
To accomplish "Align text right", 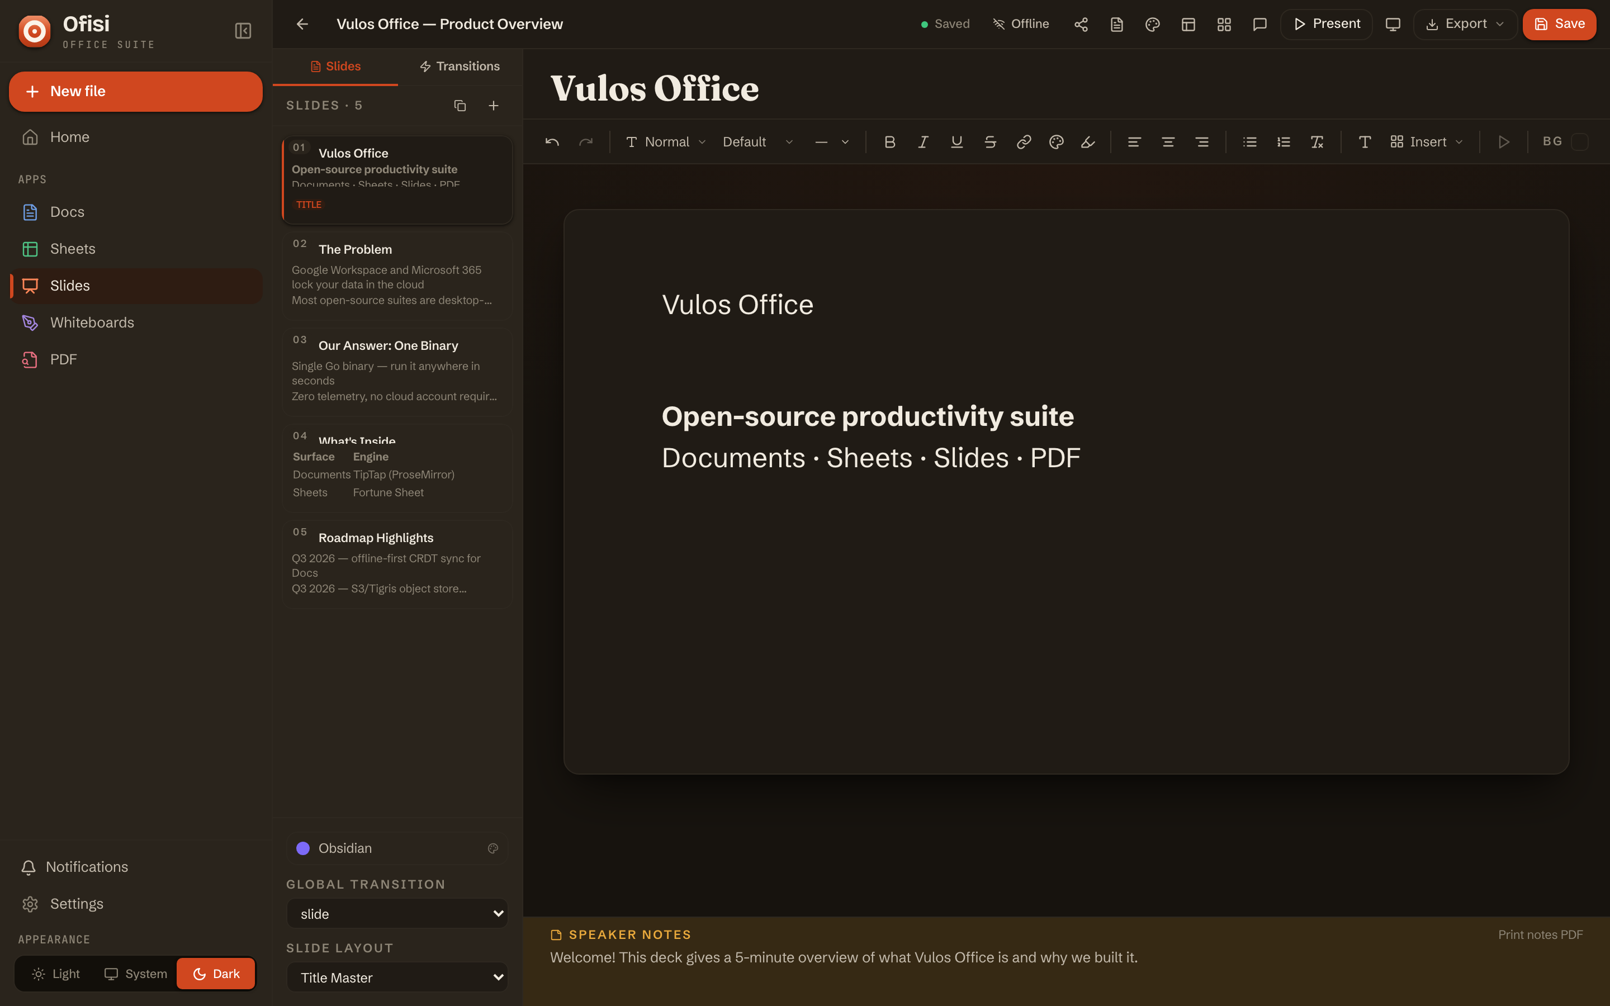I will coord(1202,142).
